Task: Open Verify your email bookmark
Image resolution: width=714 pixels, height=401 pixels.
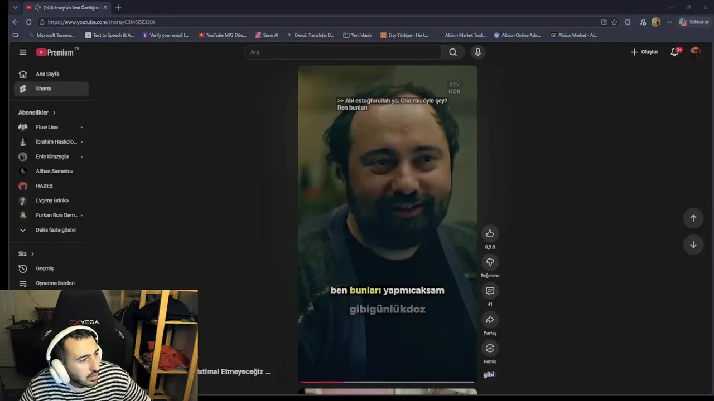Action: (166, 35)
